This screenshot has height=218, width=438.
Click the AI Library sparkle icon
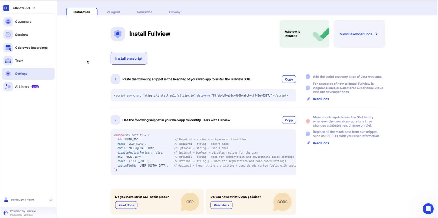click(8, 87)
